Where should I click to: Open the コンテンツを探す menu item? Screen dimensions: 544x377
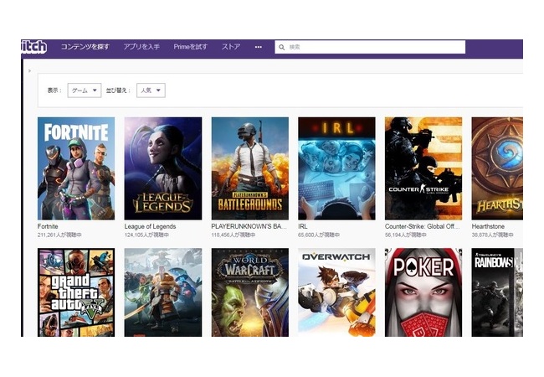[x=85, y=47]
